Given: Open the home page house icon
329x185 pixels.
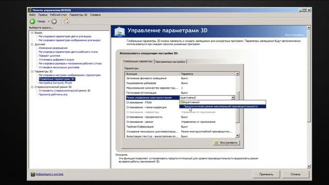Looking at the screenshot, I should (66, 21).
